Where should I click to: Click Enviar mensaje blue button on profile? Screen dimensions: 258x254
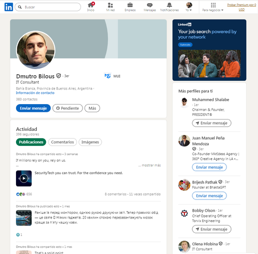click(33, 108)
